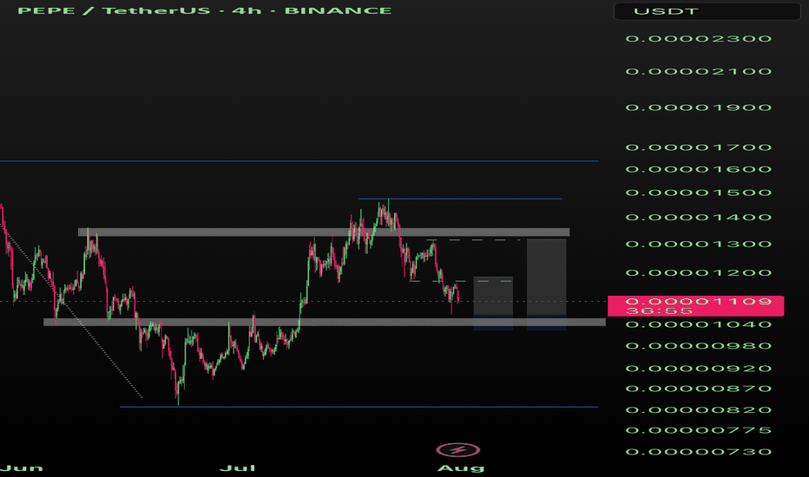Select the bottom blue horizontal support line

point(359,407)
